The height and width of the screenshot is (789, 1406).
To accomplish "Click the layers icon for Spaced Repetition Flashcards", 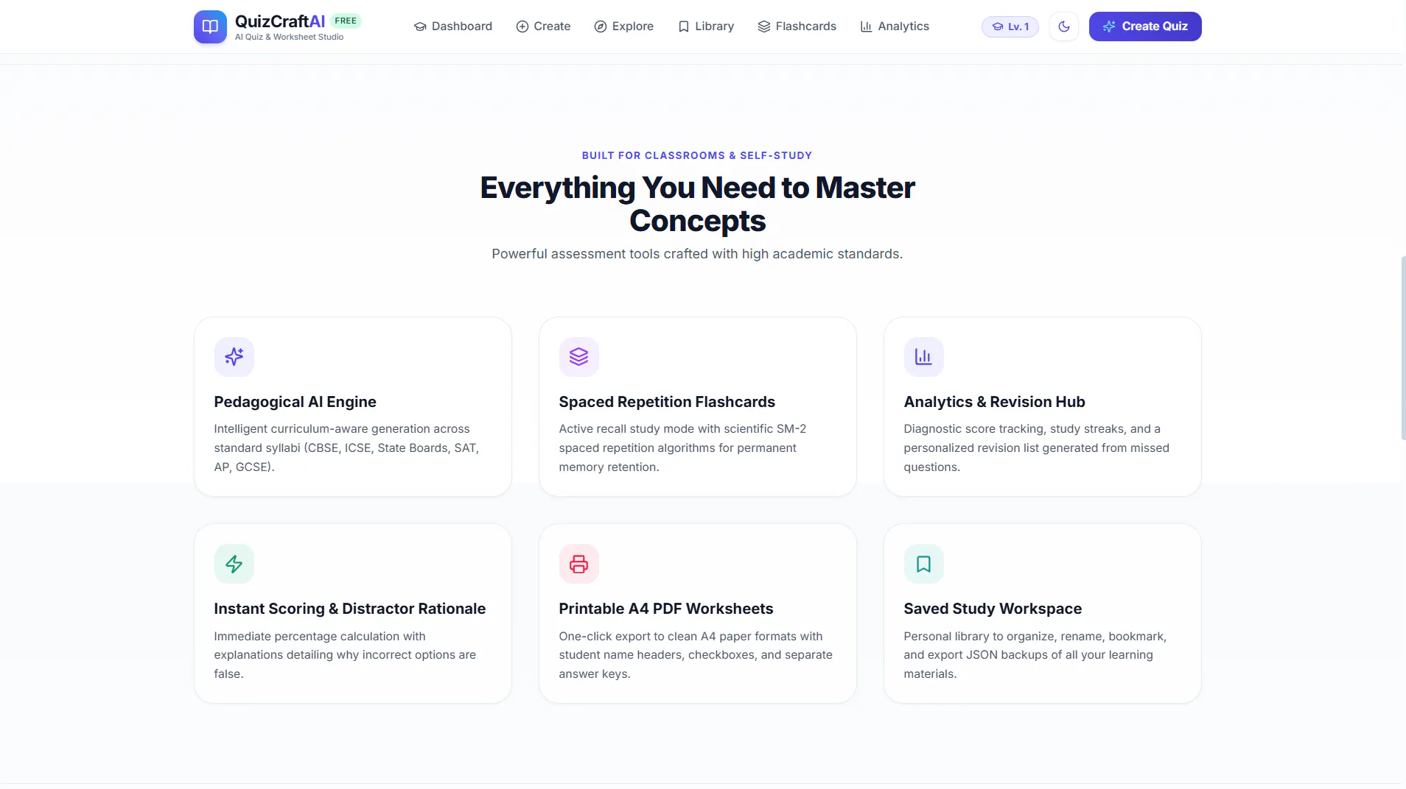I will 579,357.
